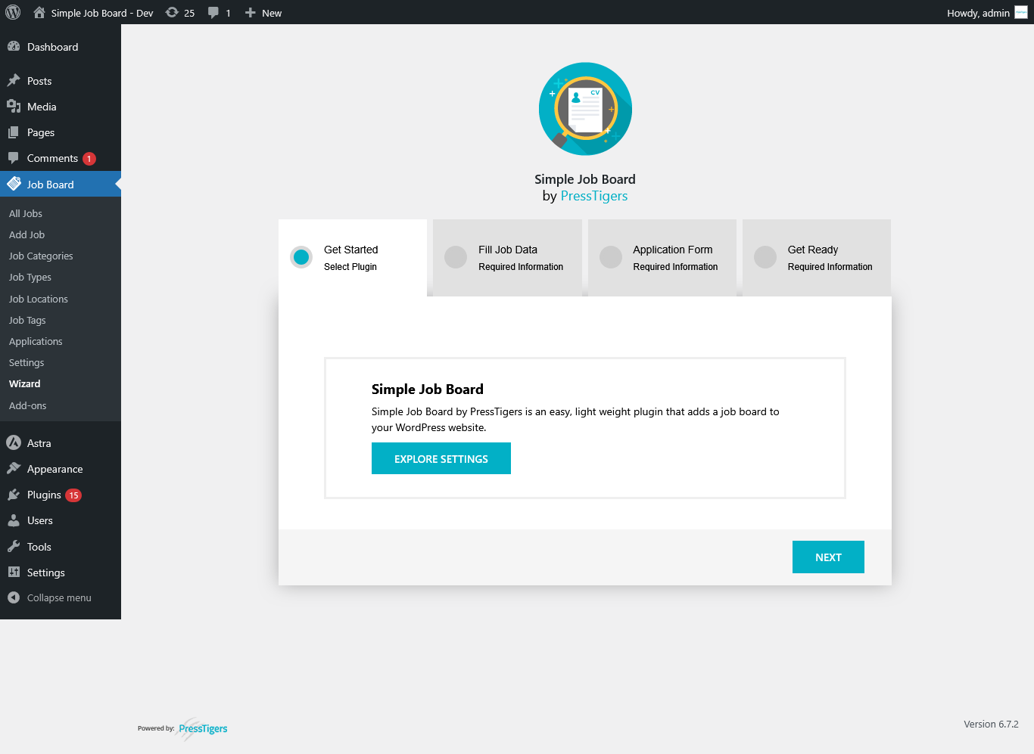Open the Job Categories submenu item

41,256
